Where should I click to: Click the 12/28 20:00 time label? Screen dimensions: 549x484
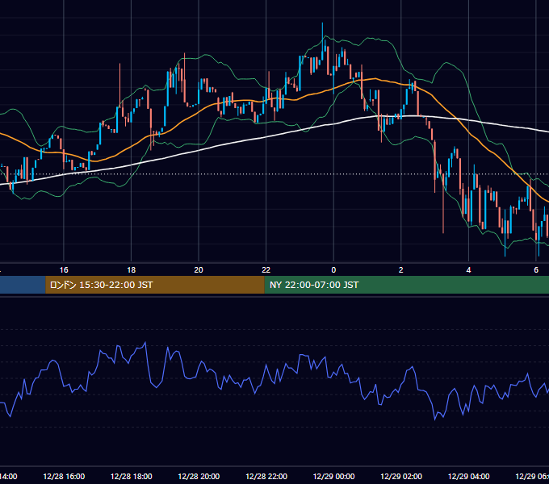coord(199,476)
